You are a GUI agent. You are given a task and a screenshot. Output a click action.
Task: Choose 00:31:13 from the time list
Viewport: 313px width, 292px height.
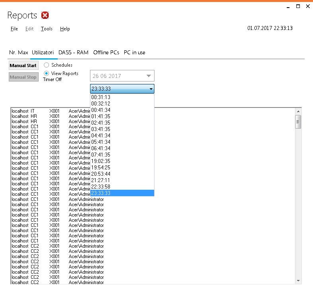click(101, 97)
